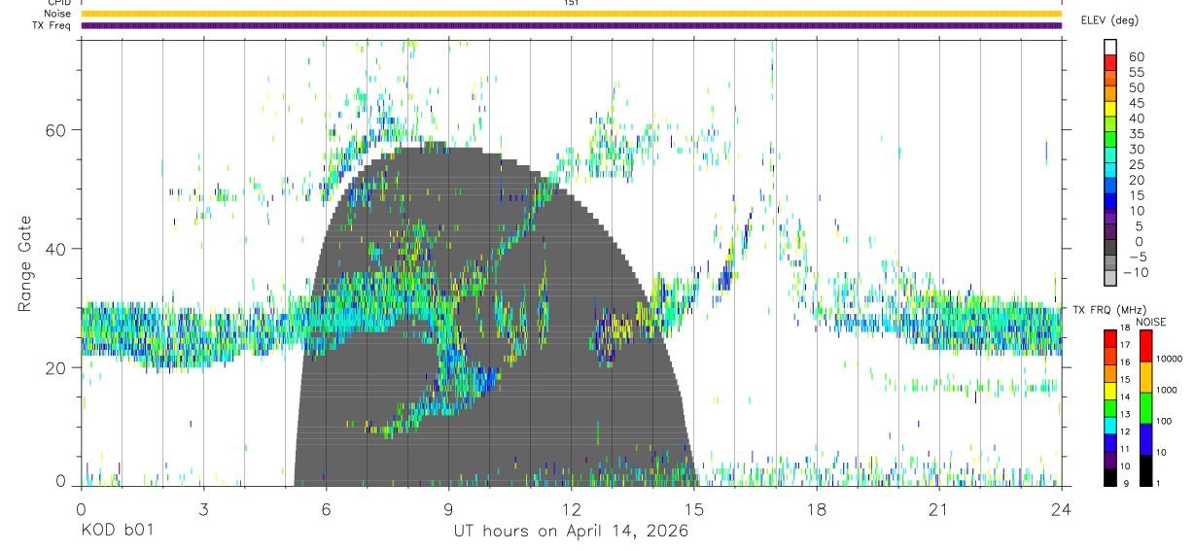Select the 16 label on the TX FRQ scale
This screenshot has height=551, width=1194.
1125,362
